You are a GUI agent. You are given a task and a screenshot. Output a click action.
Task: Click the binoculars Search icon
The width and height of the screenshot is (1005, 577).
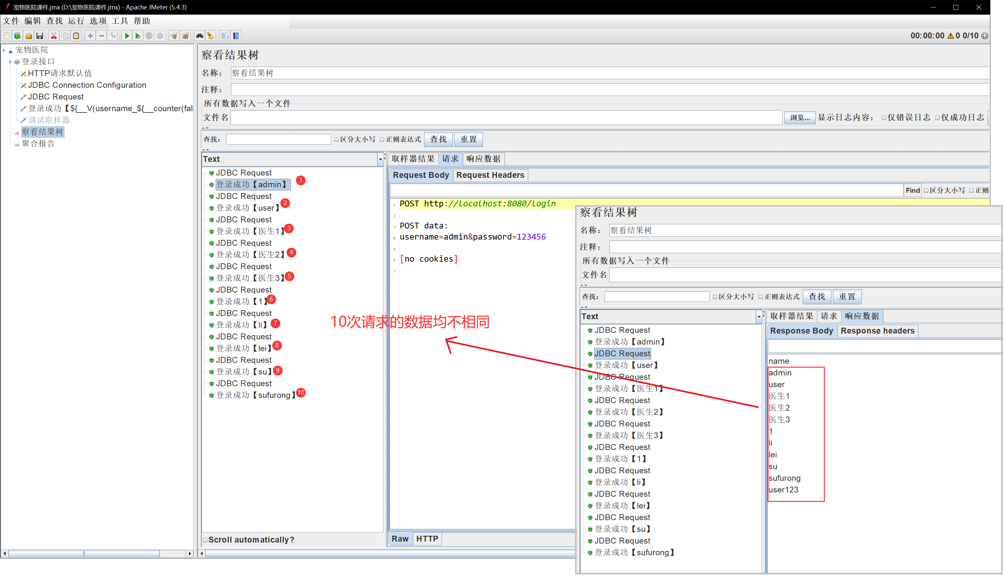click(199, 36)
